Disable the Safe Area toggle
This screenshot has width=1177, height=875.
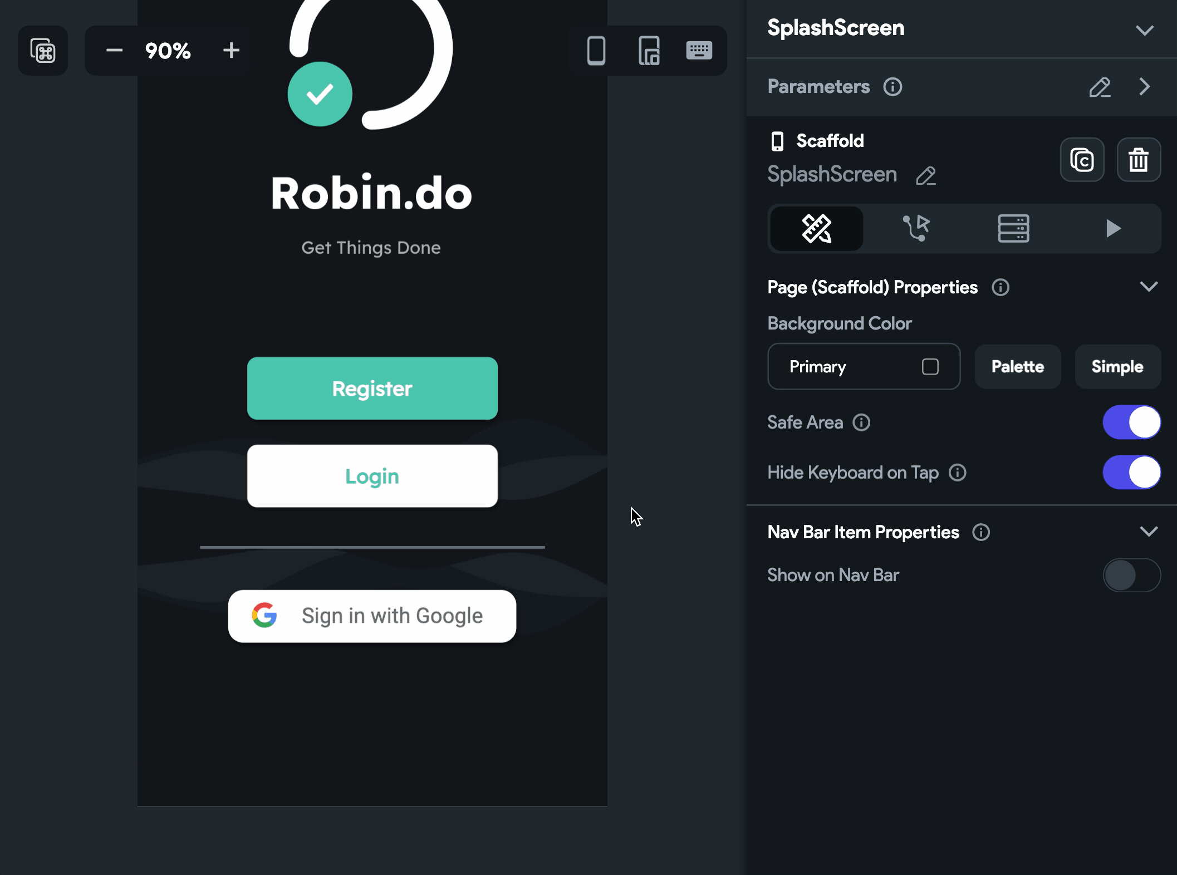click(x=1131, y=422)
